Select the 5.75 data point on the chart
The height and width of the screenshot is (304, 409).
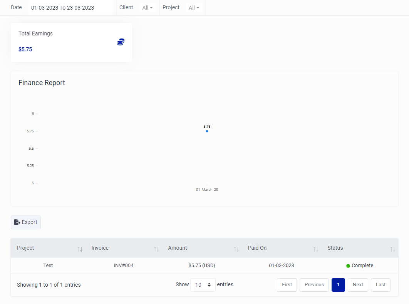click(x=207, y=131)
